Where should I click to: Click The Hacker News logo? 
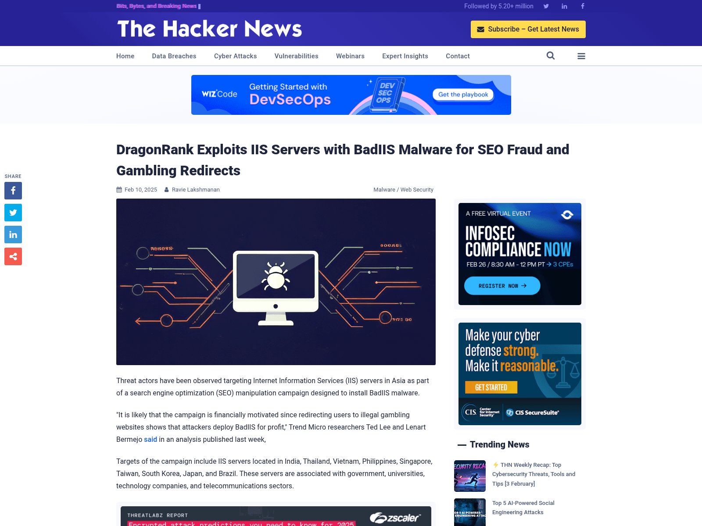(x=209, y=29)
